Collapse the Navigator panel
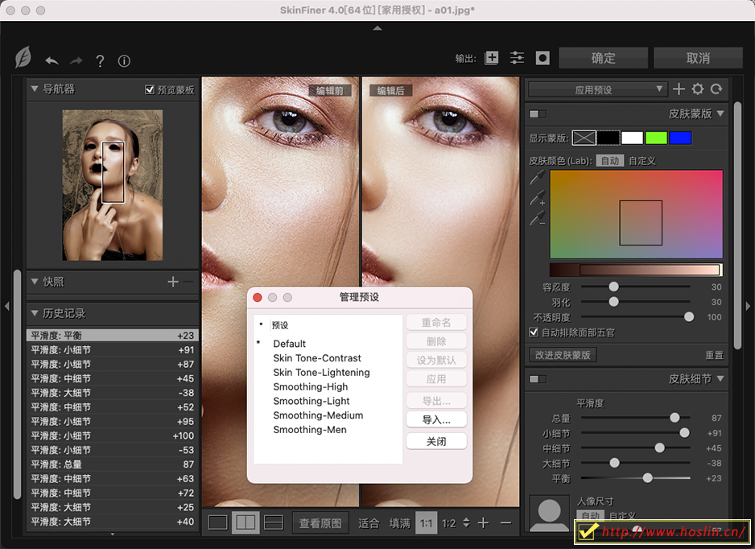This screenshot has width=755, height=549. pos(34,89)
